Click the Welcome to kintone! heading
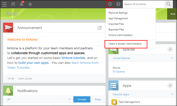 (22, 40)
